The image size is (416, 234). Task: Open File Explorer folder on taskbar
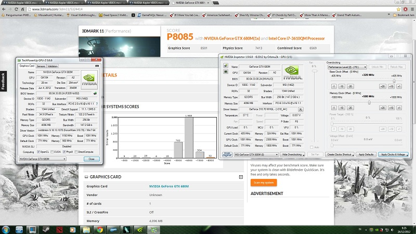(x=86, y=230)
